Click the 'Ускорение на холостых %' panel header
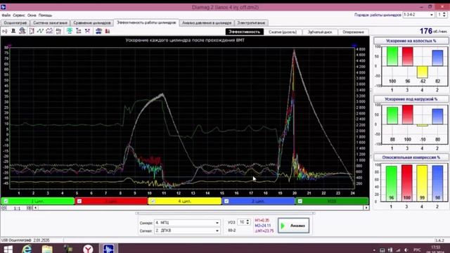Viewport: 450px width, 253px height. (x=411, y=41)
